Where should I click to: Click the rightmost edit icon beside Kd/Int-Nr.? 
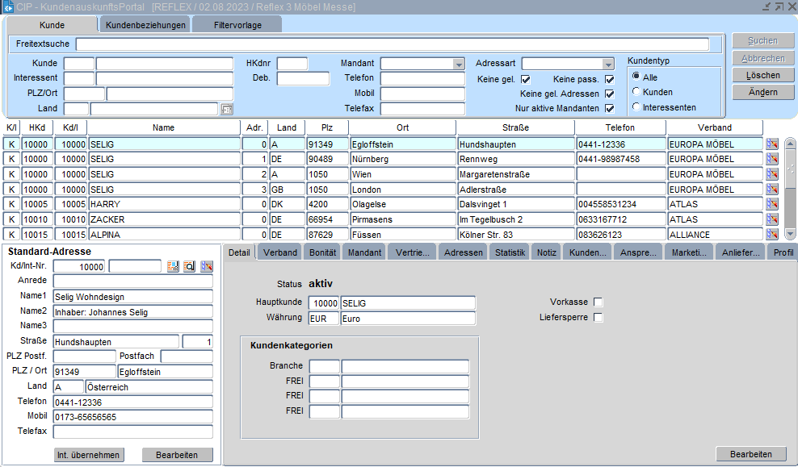207,267
